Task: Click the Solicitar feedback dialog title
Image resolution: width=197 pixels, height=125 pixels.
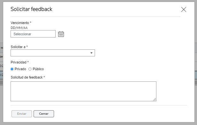Action: pos(31,9)
